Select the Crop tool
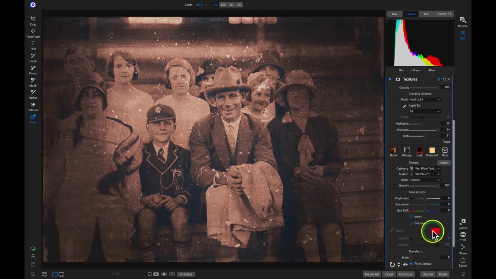The height and width of the screenshot is (279, 496). coord(33,21)
